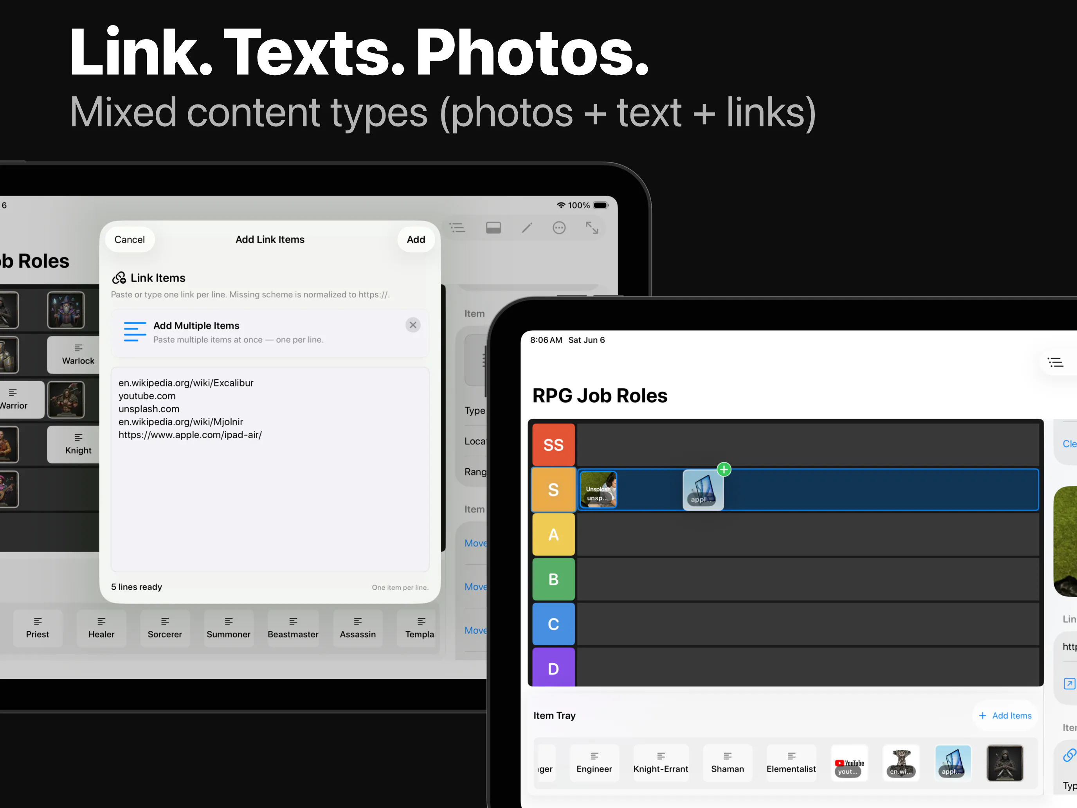Screen dimensions: 1077x808
Task: Click the Item Tray heading
Action: pos(554,716)
